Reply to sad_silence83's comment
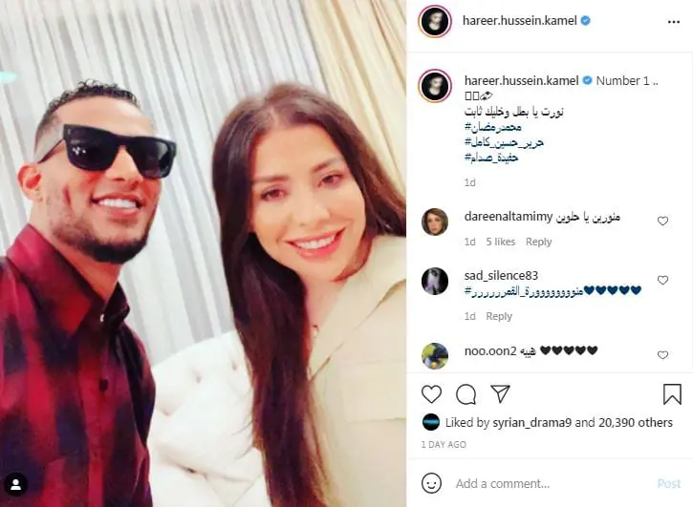Image resolution: width=693 pixels, height=507 pixels. [499, 316]
